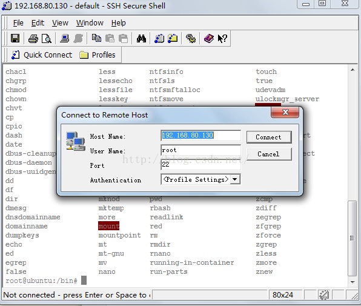Open New File Transfer Window icon
Screen dimensions: 361x306
pyautogui.click(x=173, y=38)
